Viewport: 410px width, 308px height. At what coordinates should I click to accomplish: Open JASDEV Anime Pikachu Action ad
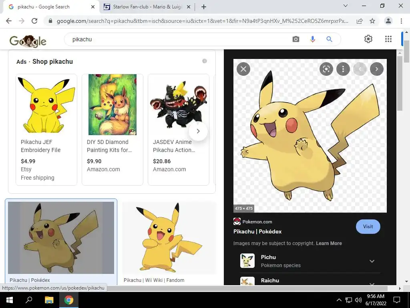(174, 146)
